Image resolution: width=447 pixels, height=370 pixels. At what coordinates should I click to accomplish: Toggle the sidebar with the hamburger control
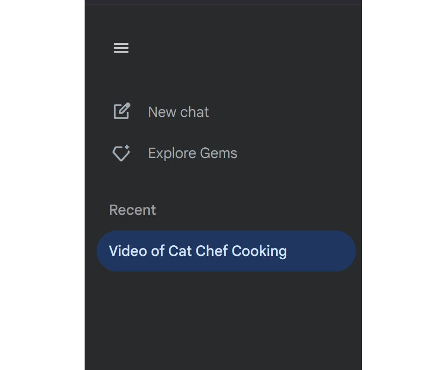coord(121,48)
